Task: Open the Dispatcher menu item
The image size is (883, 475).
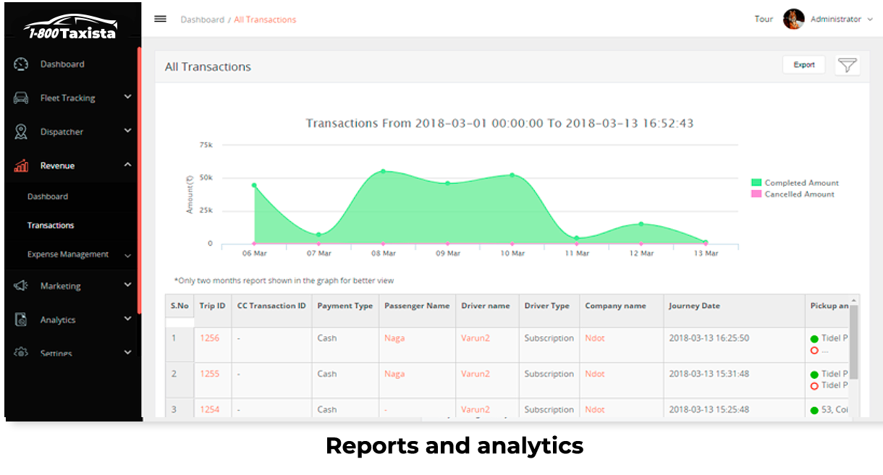Action: 62,132
